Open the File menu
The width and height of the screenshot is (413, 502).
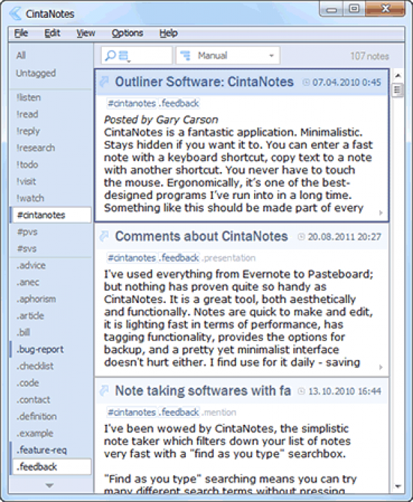(21, 33)
